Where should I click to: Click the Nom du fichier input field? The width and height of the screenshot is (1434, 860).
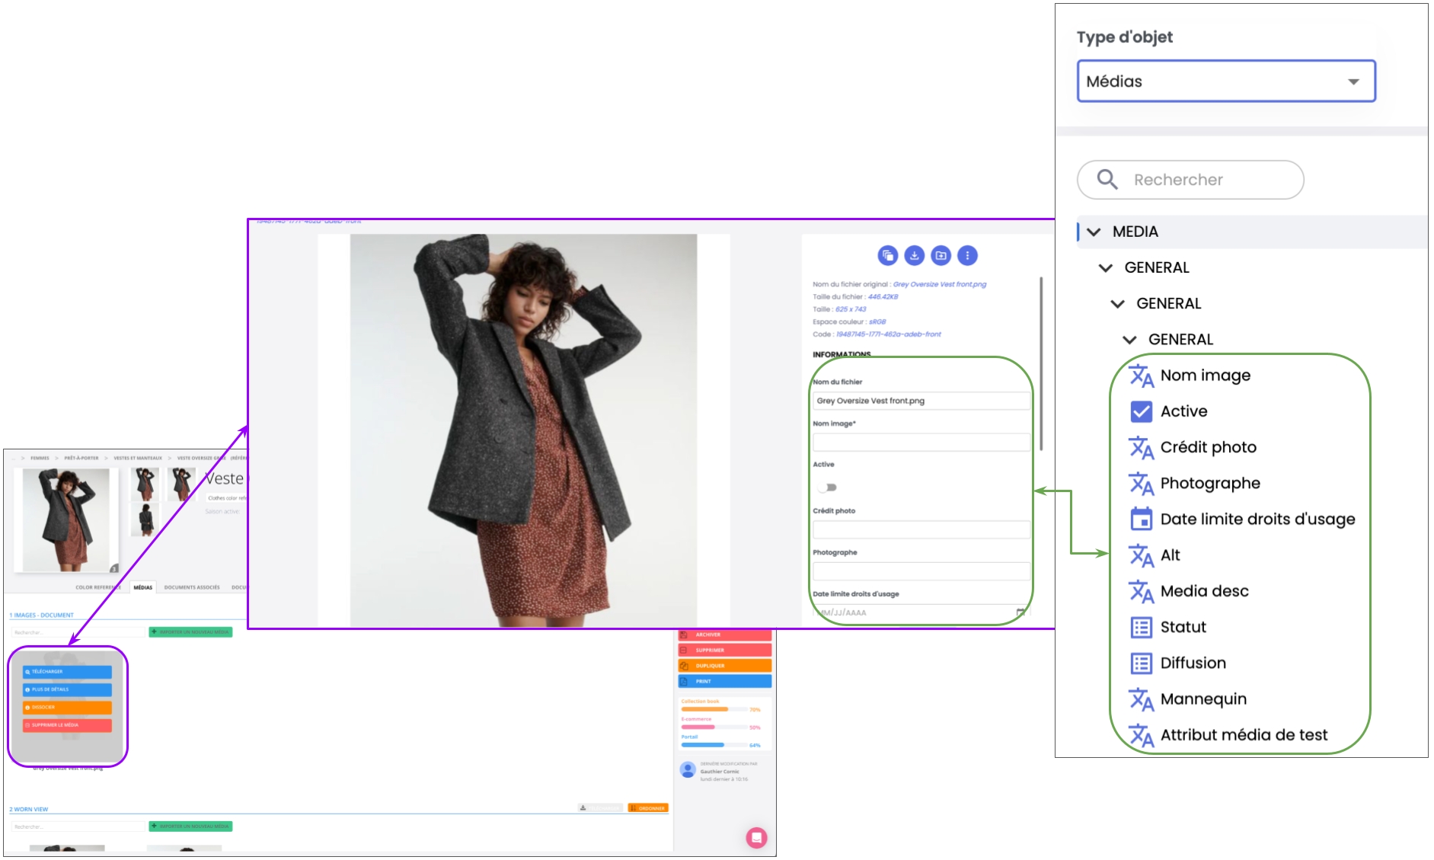921,401
